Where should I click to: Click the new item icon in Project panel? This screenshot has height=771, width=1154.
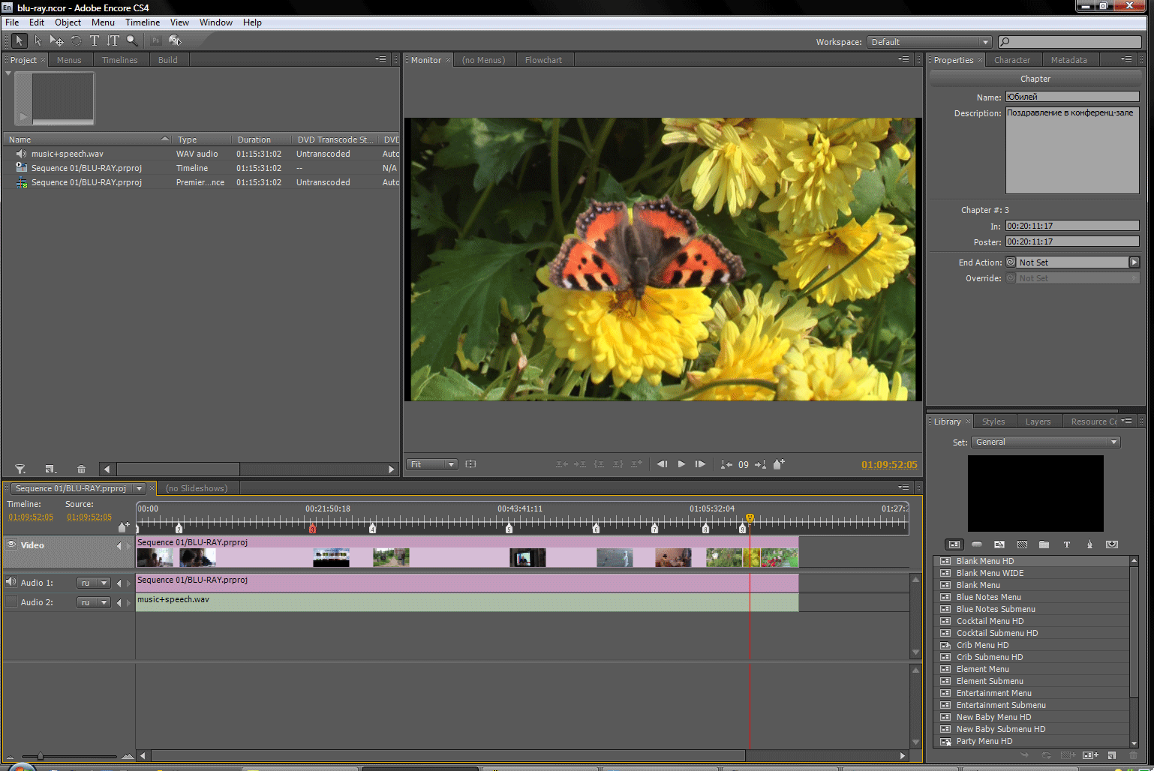tap(50, 469)
